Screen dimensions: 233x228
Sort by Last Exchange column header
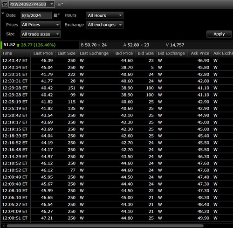pos(94,53)
